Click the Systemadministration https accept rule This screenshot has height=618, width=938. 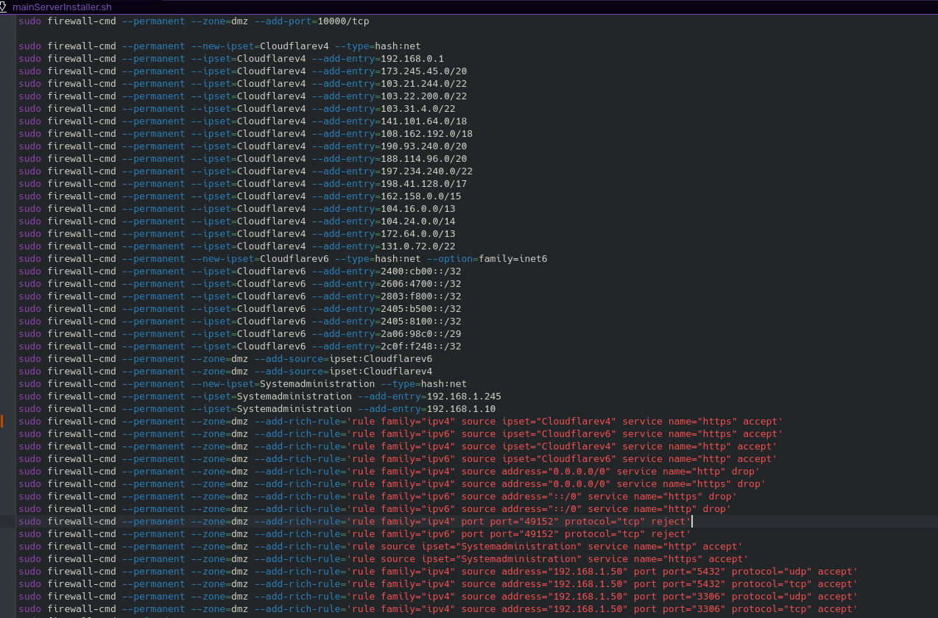pyautogui.click(x=384, y=559)
